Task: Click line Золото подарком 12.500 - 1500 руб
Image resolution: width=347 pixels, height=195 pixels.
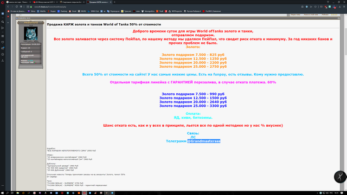Action: coord(193,97)
